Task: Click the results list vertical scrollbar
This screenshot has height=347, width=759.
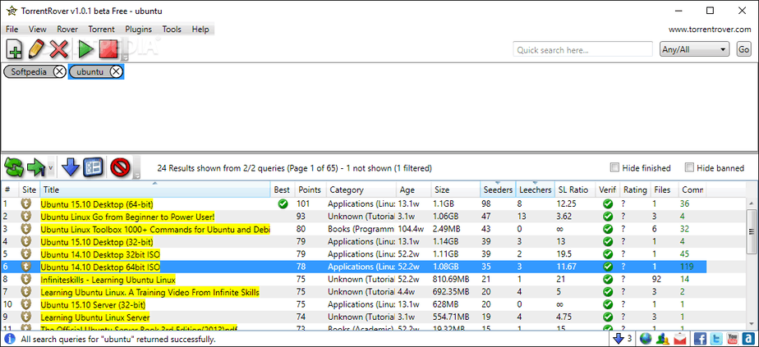Action: pos(752,263)
